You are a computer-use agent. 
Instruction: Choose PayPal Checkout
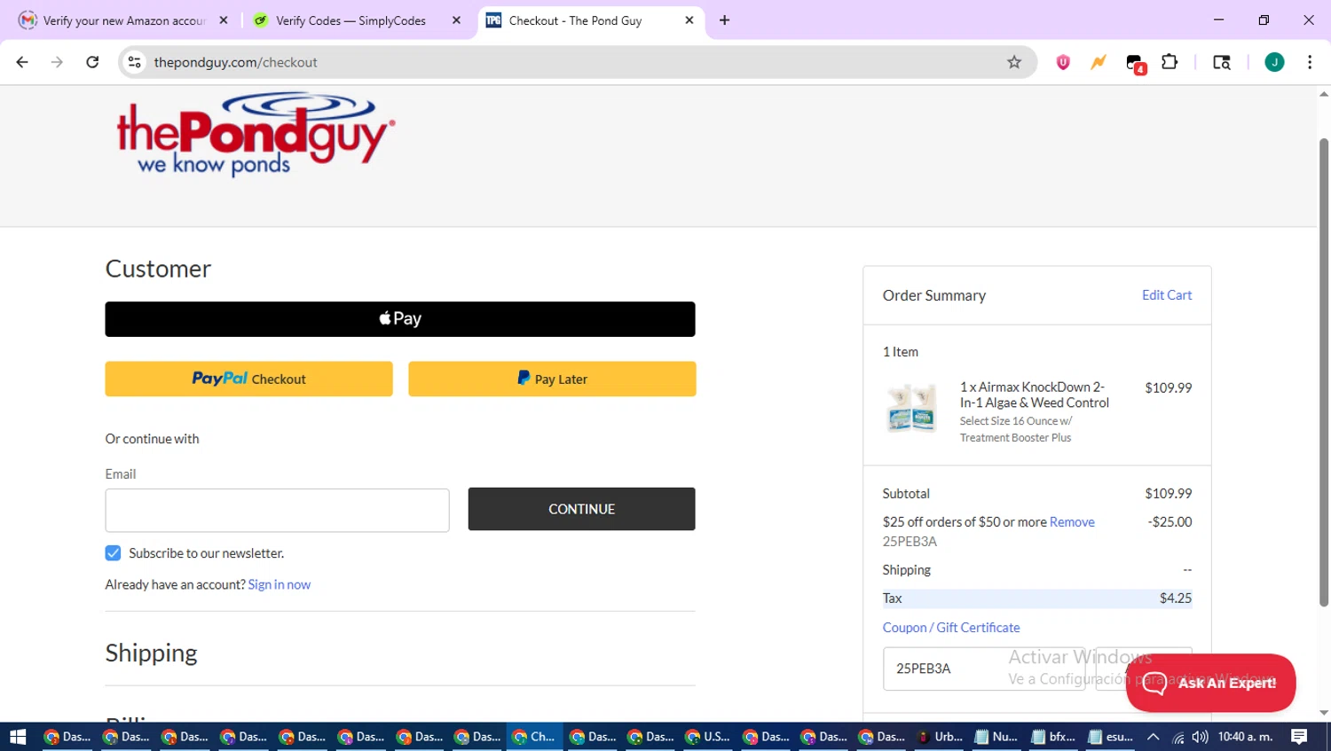[248, 379]
